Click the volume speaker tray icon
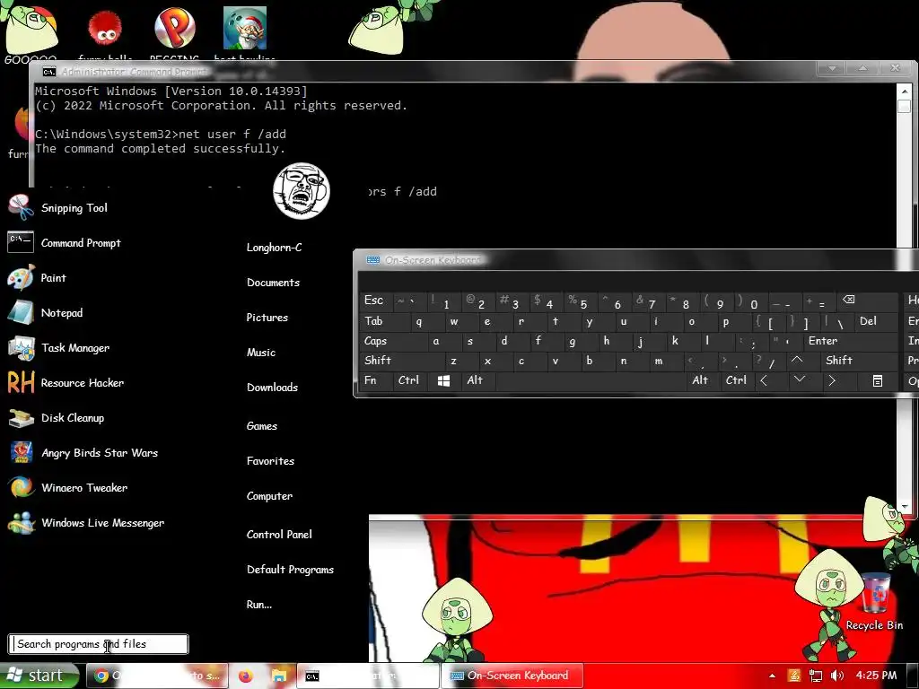919x689 pixels. pos(837,676)
